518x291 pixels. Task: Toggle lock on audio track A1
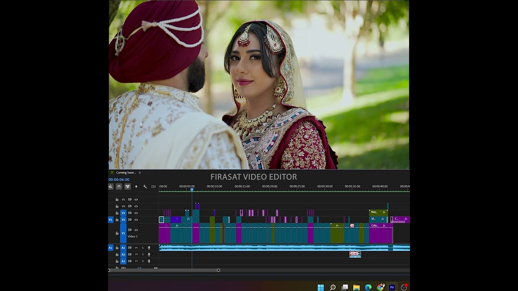click(117, 248)
